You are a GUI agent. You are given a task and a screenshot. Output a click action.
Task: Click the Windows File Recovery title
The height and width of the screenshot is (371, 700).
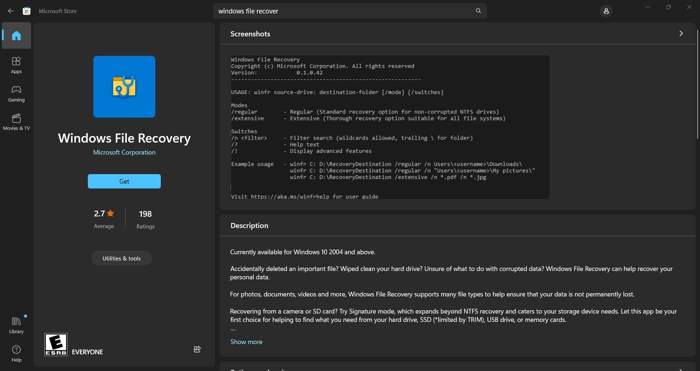tap(124, 138)
